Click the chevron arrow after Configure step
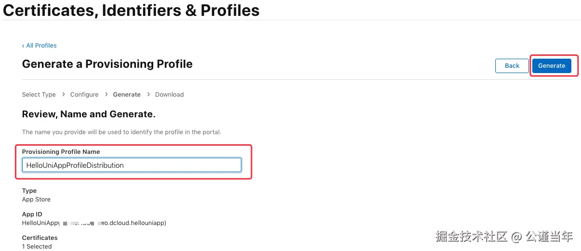 coord(106,95)
